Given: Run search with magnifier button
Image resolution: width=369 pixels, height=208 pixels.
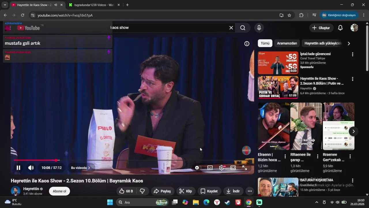Looking at the screenshot, I should pos(243,28).
